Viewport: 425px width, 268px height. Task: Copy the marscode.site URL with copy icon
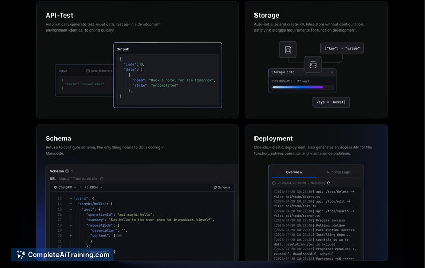[x=101, y=178]
